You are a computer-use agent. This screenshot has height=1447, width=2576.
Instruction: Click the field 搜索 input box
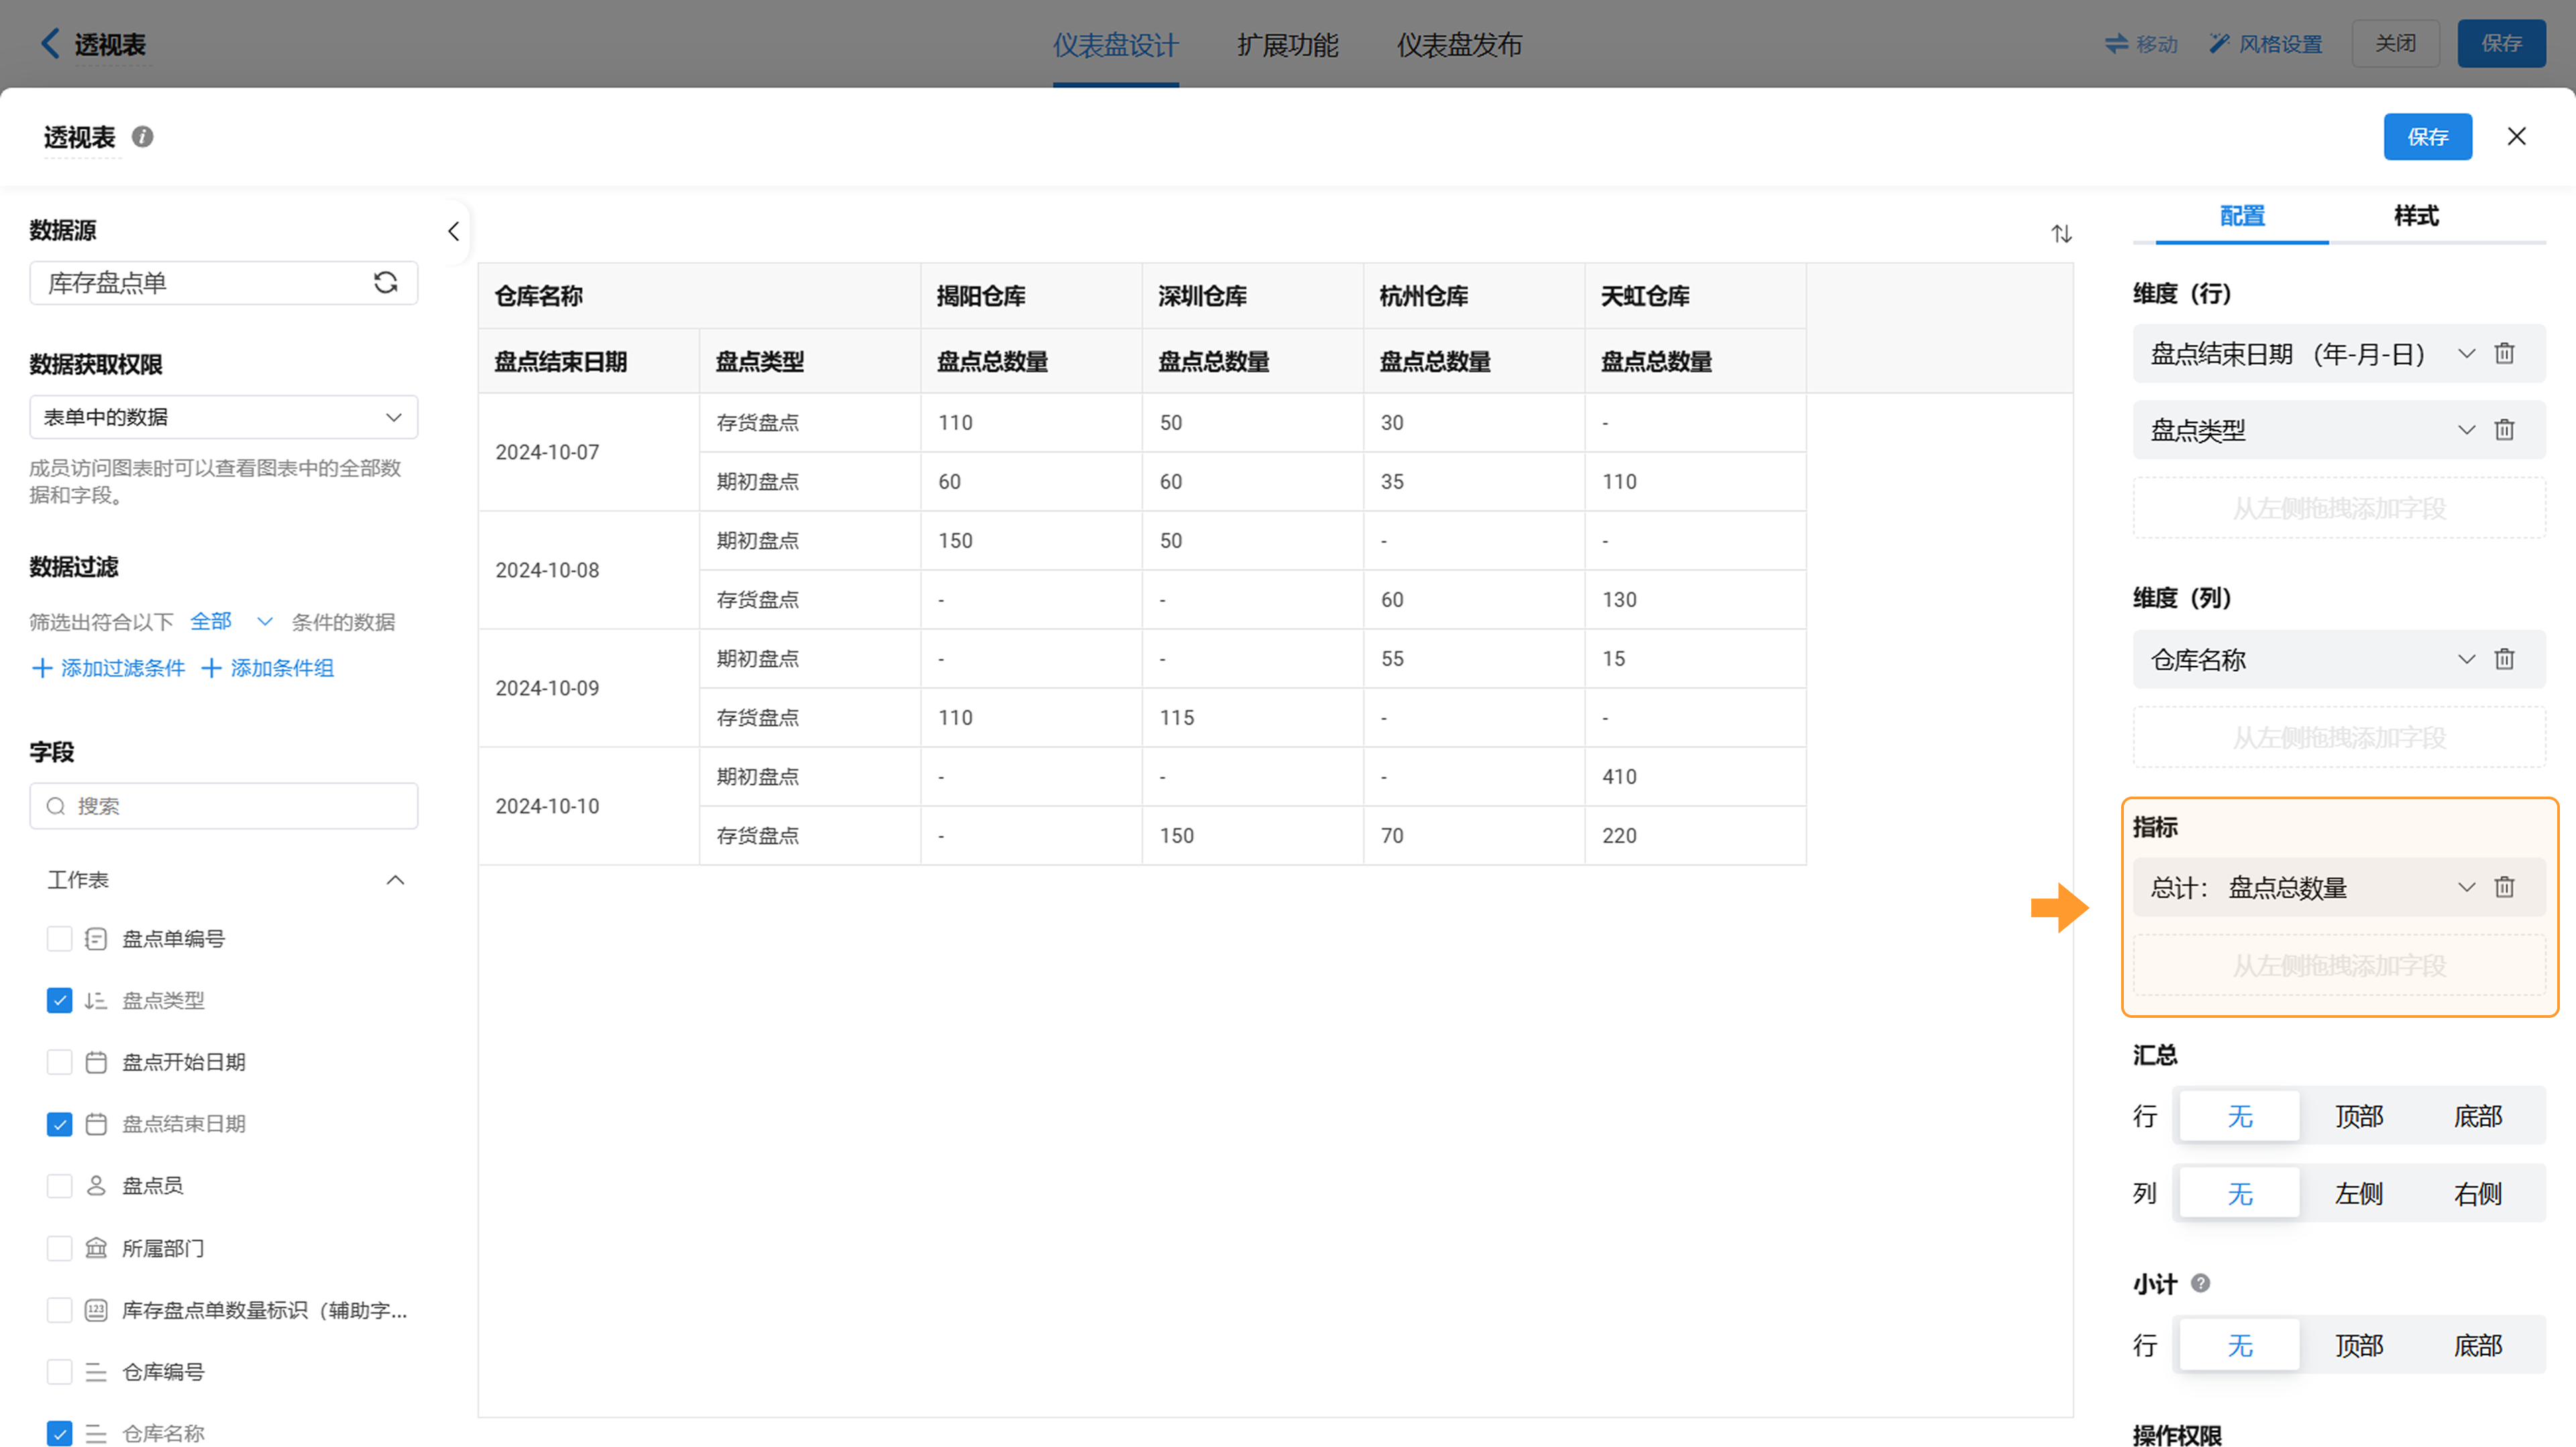[x=223, y=807]
